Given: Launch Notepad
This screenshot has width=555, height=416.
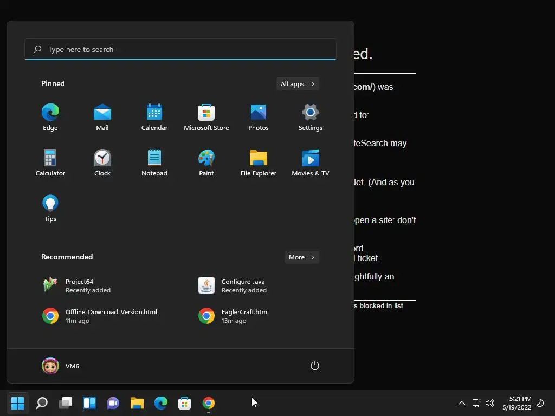Looking at the screenshot, I should point(154,162).
